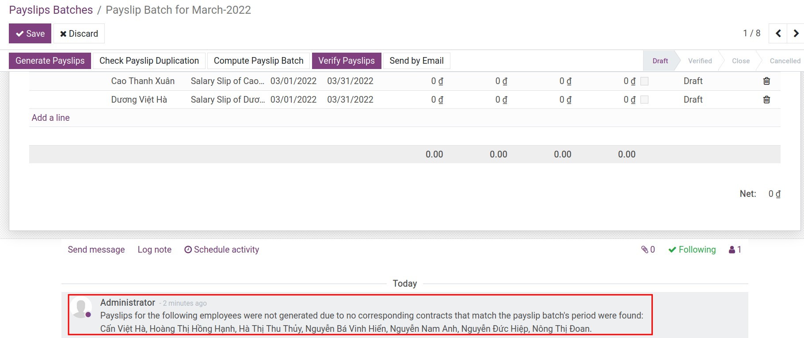Click Salary Slip of Dươ... cell
This screenshot has width=804, height=338.
point(228,100)
